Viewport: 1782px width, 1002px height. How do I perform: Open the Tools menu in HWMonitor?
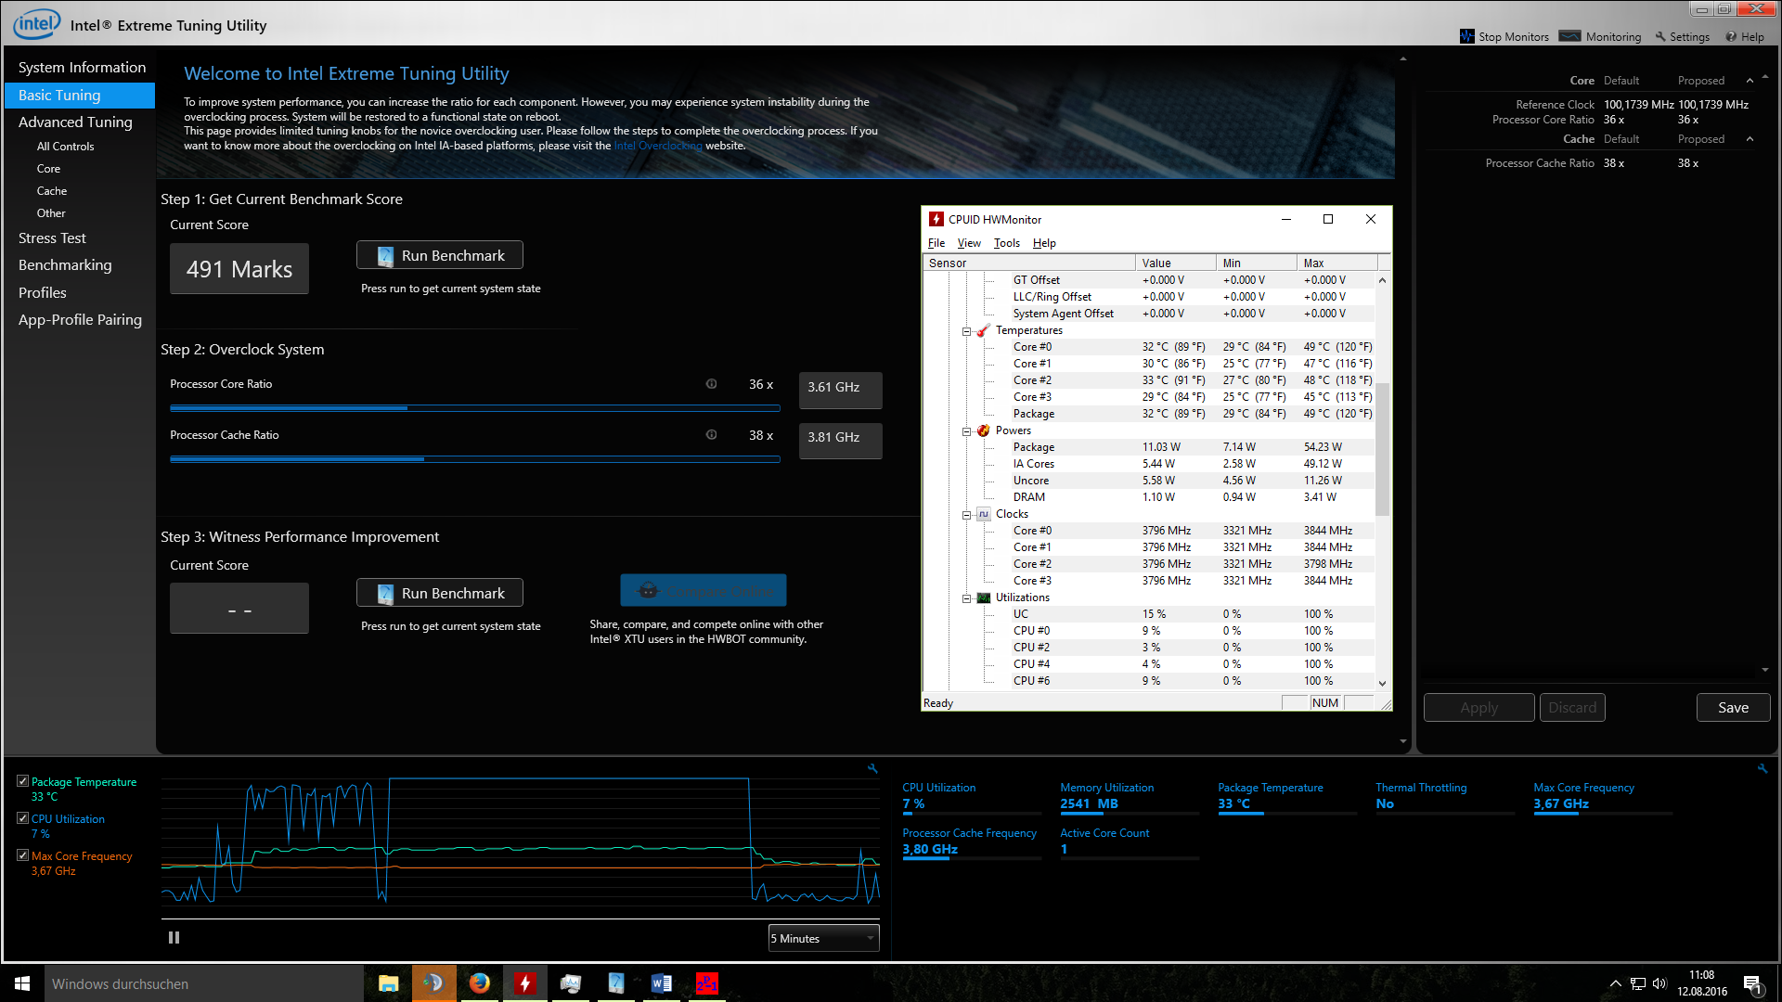click(x=1006, y=243)
